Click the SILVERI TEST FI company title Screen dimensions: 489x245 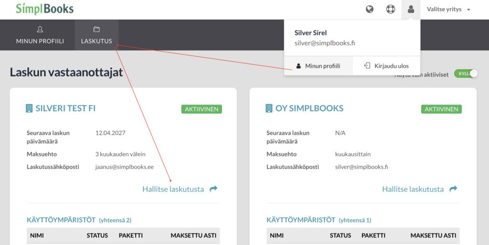coord(65,108)
